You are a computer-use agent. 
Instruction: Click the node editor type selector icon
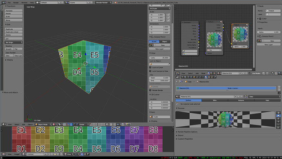click(x=177, y=73)
